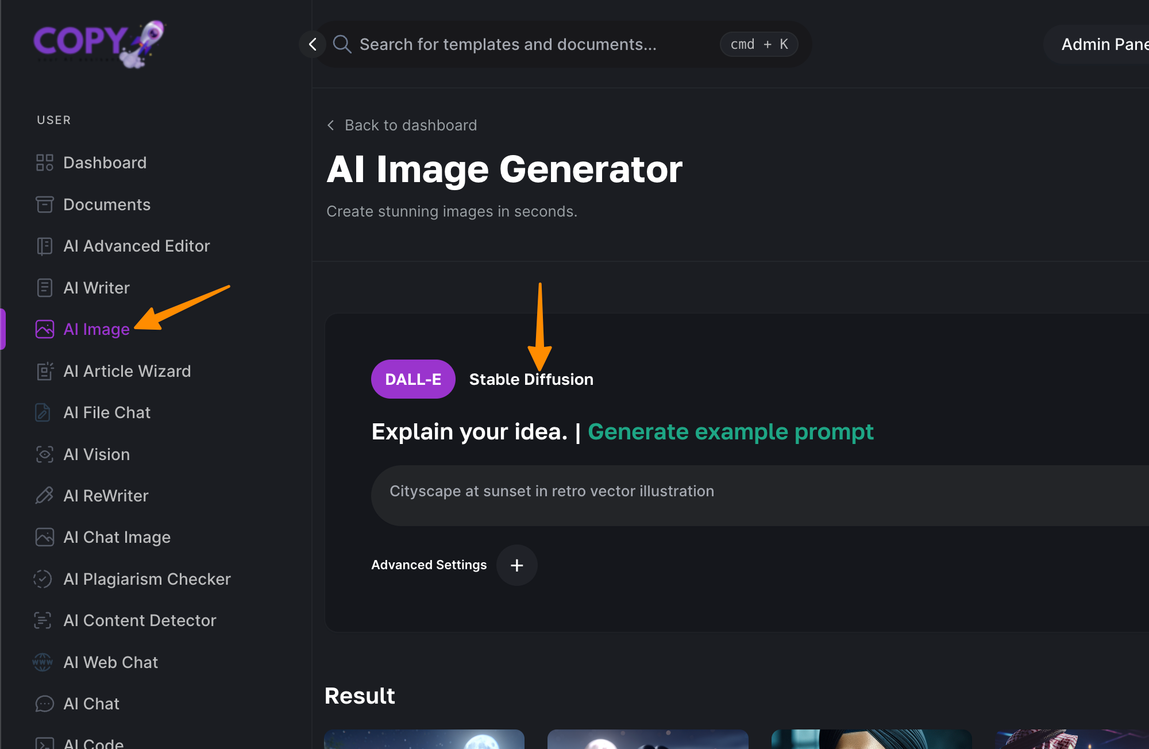Expand Advanced Settings with plus button
The width and height of the screenshot is (1149, 749).
click(516, 565)
